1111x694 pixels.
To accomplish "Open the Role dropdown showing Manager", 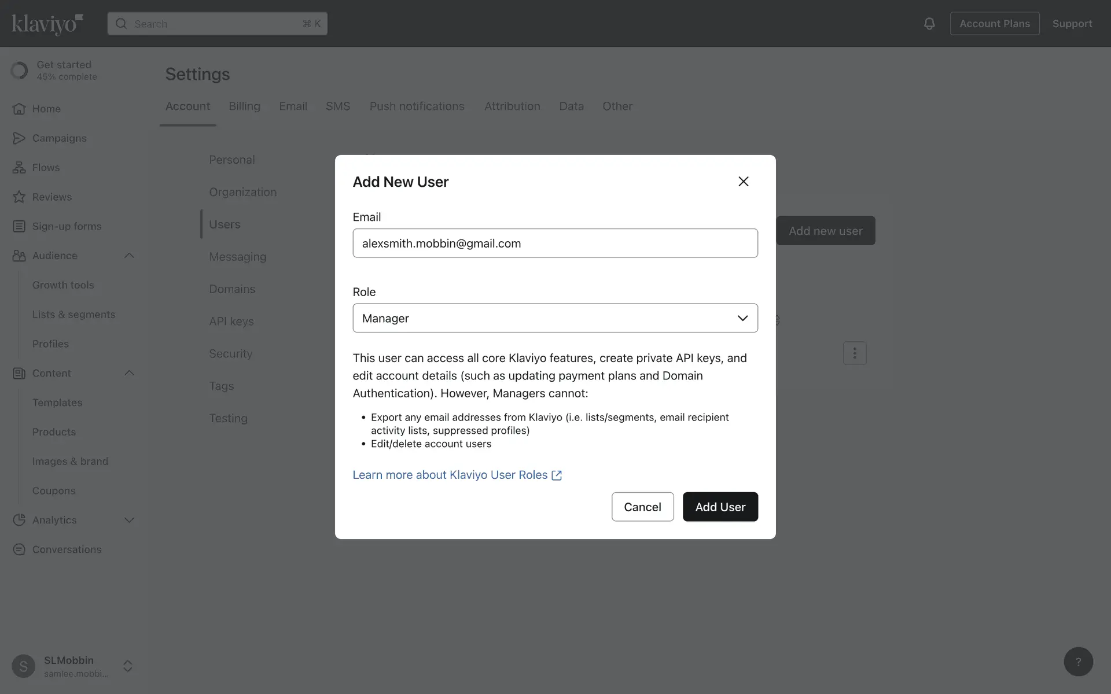I will pos(555,318).
